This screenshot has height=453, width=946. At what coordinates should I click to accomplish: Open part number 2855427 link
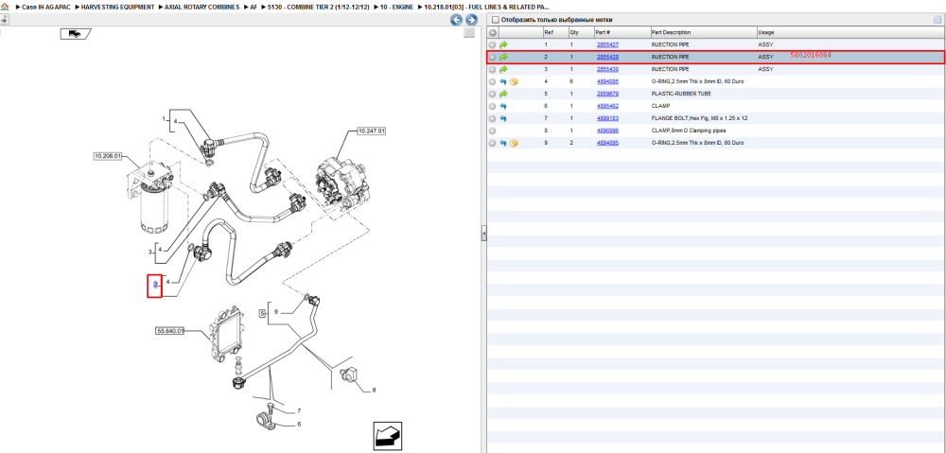607,45
